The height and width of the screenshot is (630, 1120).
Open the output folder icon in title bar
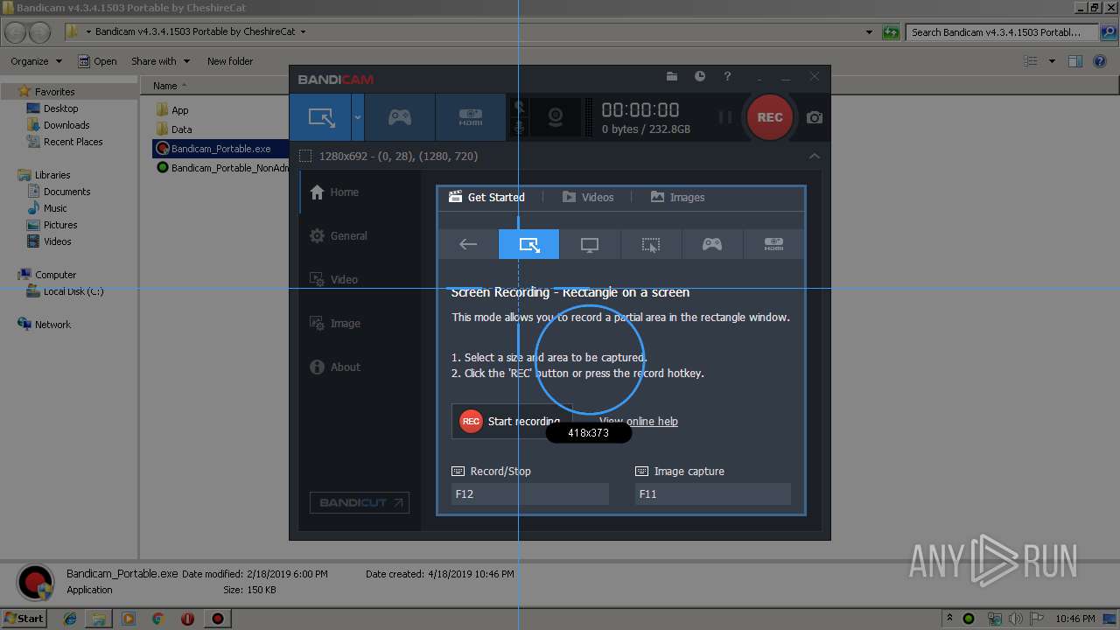tap(672, 77)
